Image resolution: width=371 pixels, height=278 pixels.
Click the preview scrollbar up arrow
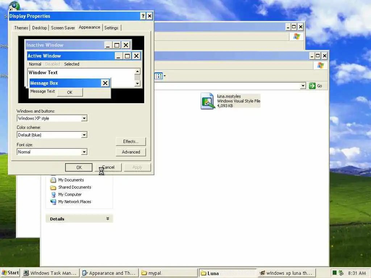(x=137, y=71)
